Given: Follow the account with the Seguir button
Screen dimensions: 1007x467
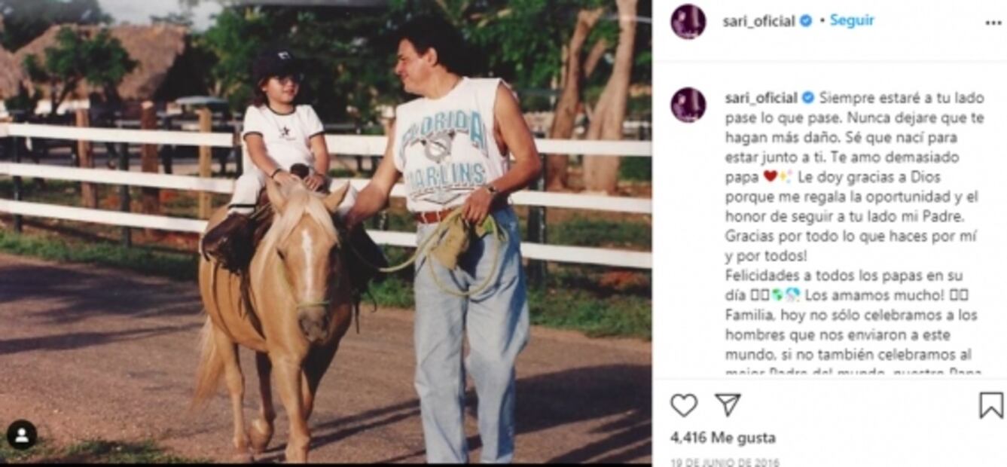Looking at the screenshot, I should point(852,20).
